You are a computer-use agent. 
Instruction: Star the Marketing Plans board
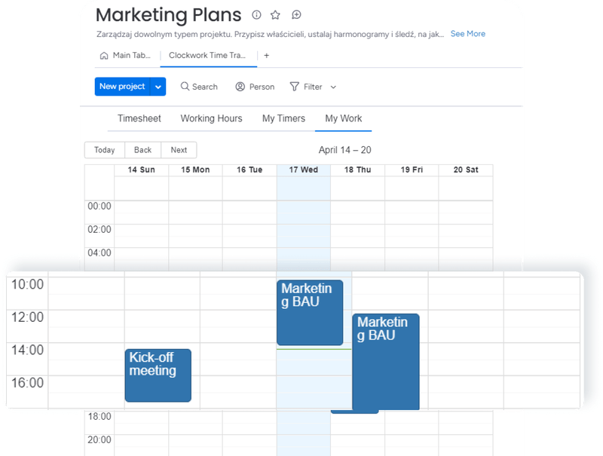tap(275, 14)
